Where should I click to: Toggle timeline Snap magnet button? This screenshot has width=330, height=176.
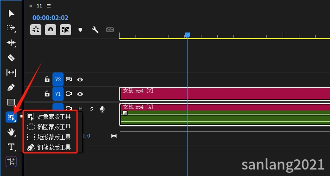pyautogui.click(x=51, y=30)
